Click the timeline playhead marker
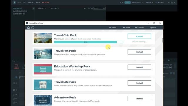The height and width of the screenshot is (106, 188). (19, 78)
